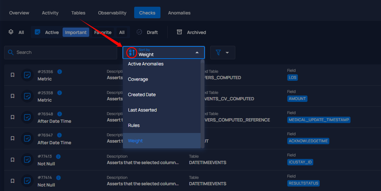Select All within the Active group
This screenshot has height=191, width=381.
(x=122, y=32)
